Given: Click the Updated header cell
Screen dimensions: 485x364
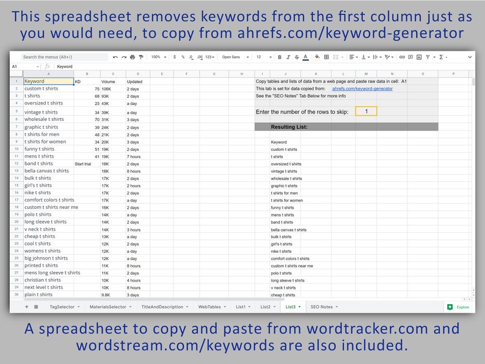Looking at the screenshot, I should click(138, 82).
